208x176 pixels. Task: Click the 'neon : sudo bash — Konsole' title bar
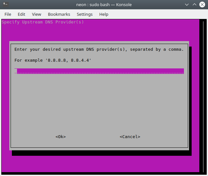pos(104,4)
